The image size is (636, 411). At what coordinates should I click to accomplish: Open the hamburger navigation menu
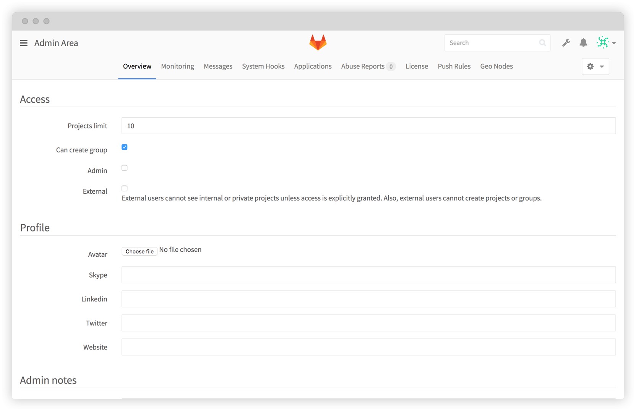24,43
